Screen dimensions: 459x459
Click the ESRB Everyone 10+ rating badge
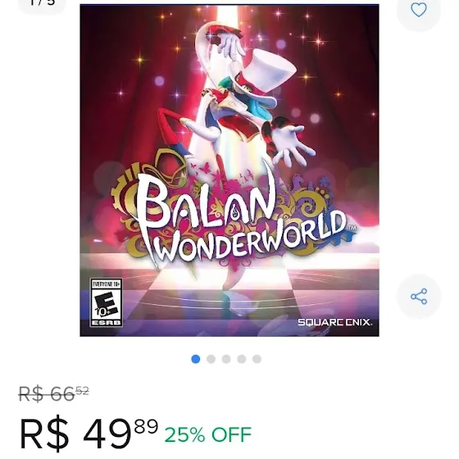[x=106, y=302]
